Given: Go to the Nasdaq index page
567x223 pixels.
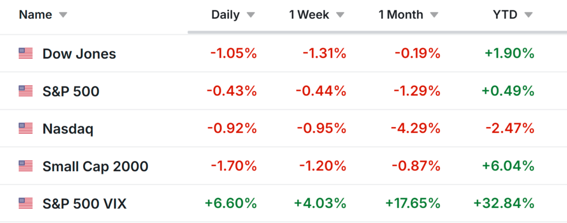Looking at the screenshot, I should 68,129.
